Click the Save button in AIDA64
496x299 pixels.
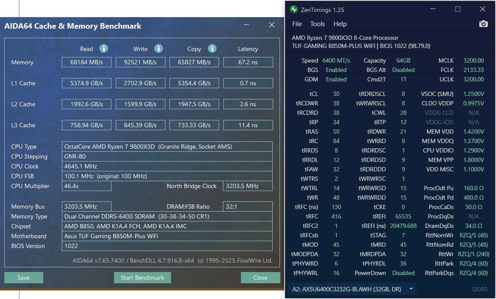(24, 278)
